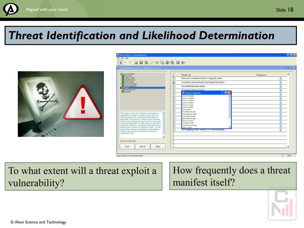Click the CounterMeasures Survey window icon
Screen dimensions: 304x228
coord(118,68)
